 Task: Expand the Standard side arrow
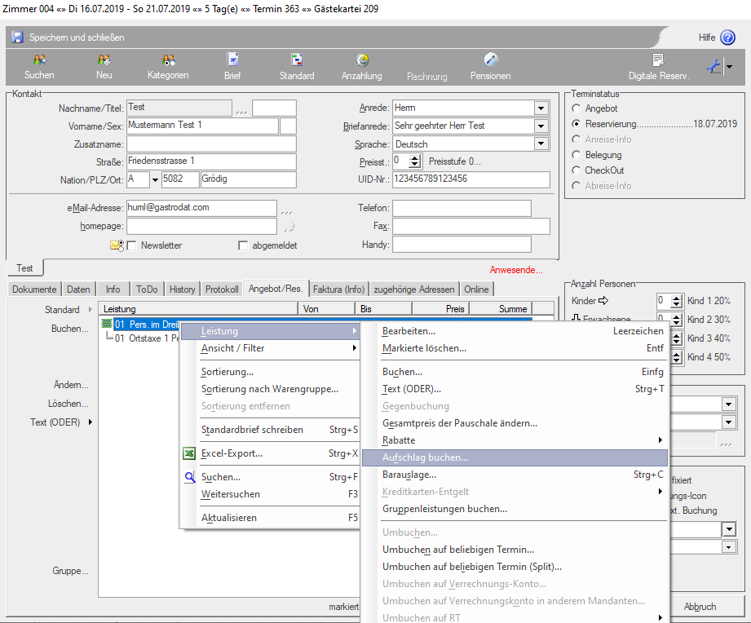click(90, 309)
